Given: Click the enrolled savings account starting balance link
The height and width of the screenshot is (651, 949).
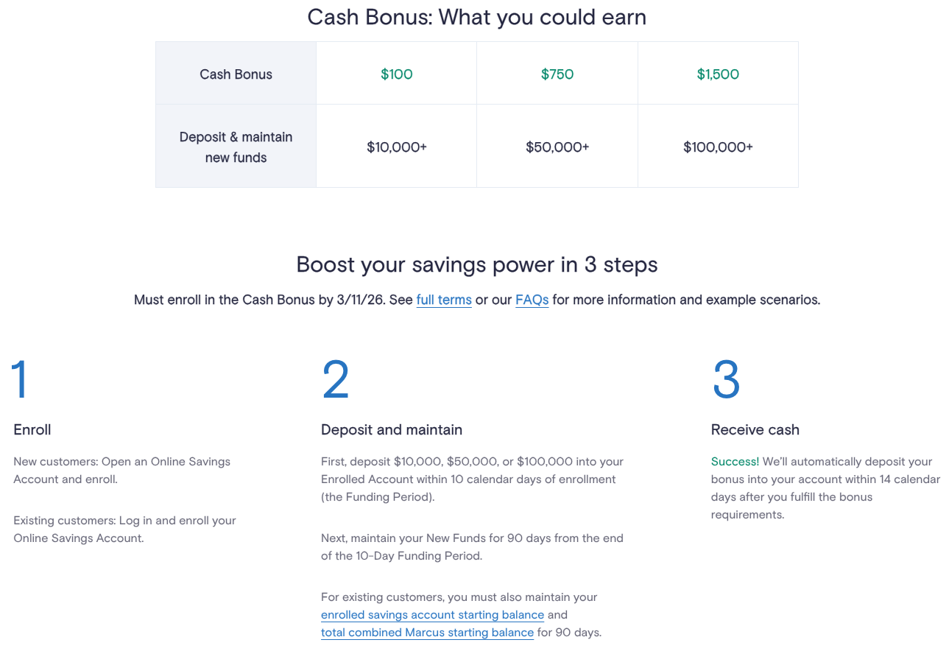Looking at the screenshot, I should (432, 614).
